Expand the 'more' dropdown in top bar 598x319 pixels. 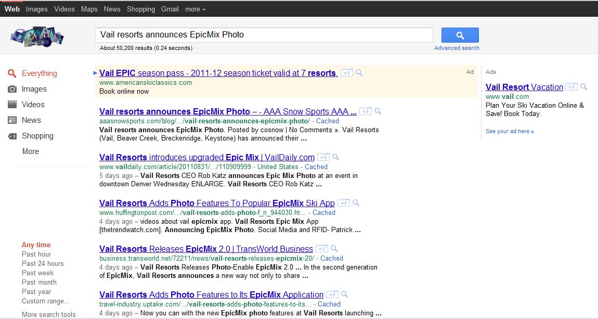tap(195, 9)
